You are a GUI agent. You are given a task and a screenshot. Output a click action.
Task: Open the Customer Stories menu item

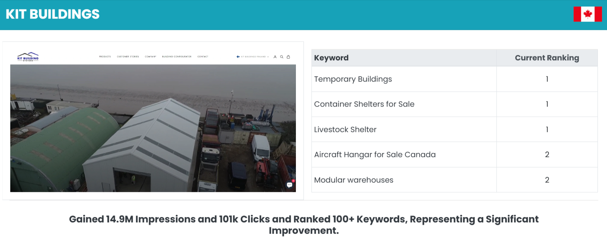(x=128, y=57)
